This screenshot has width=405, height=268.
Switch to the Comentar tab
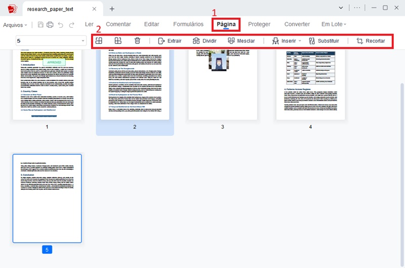118,24
